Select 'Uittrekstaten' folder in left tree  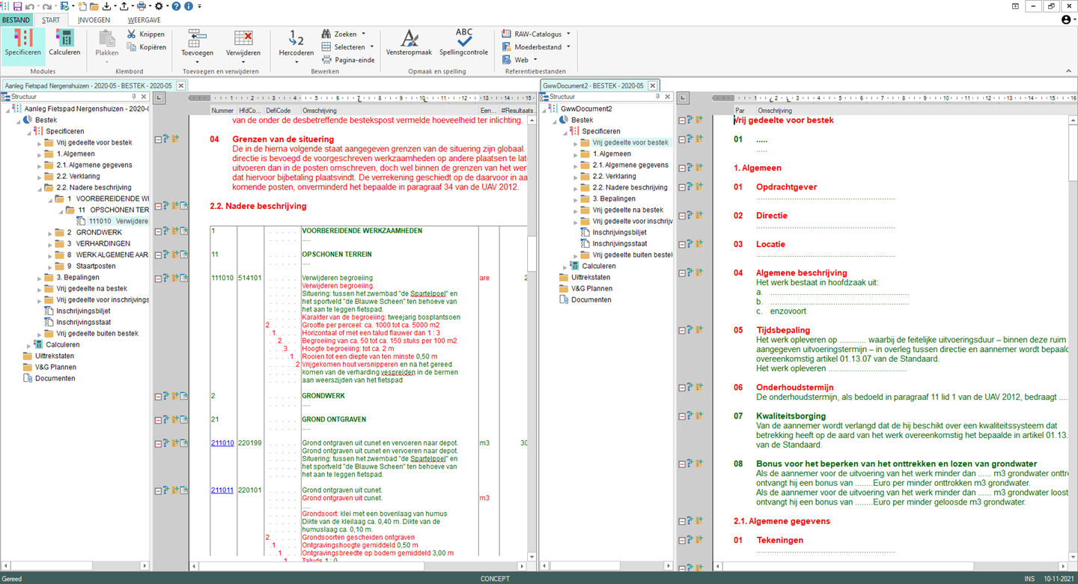tap(54, 356)
